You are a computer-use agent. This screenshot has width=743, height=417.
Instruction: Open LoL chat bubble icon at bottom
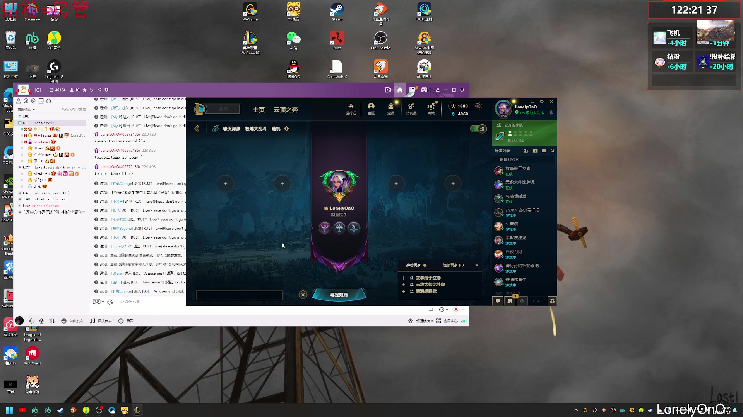(498, 301)
